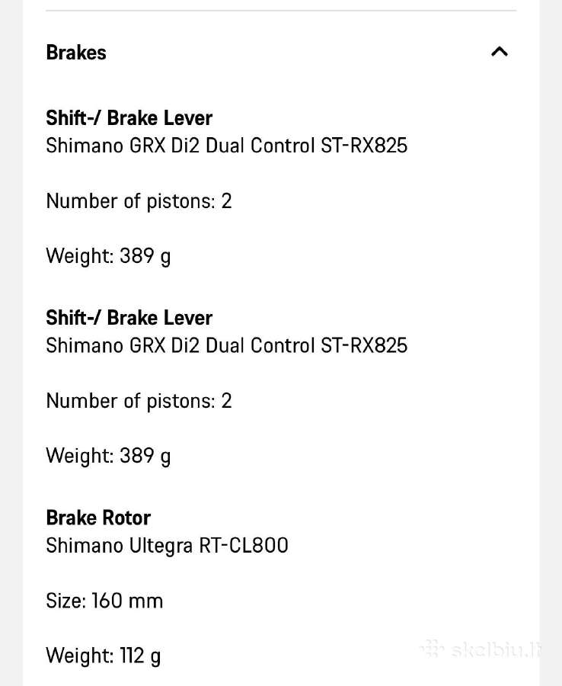Select the first Shift-/ Brake Lever heading
Screen dimensions: 562x686
(x=129, y=118)
